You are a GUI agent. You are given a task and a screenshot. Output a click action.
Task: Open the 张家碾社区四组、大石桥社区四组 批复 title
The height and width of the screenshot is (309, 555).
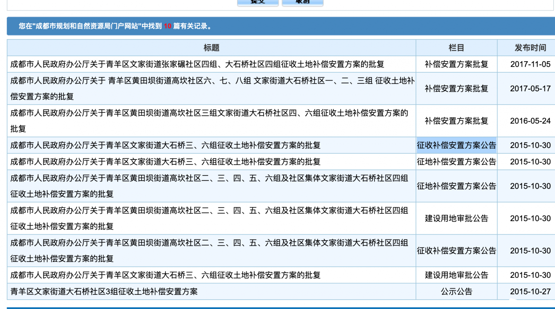(197, 64)
